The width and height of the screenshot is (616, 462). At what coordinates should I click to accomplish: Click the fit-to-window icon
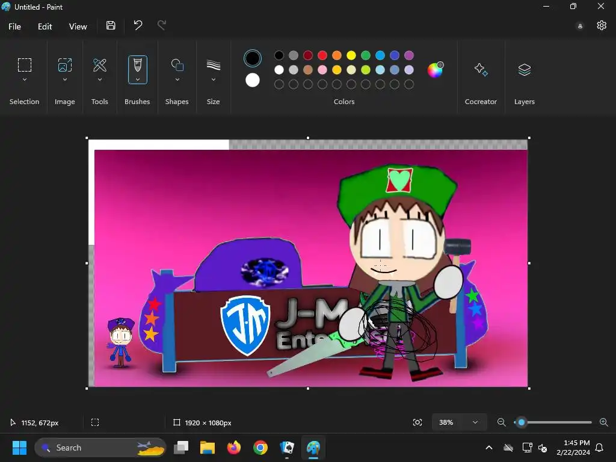click(x=417, y=422)
